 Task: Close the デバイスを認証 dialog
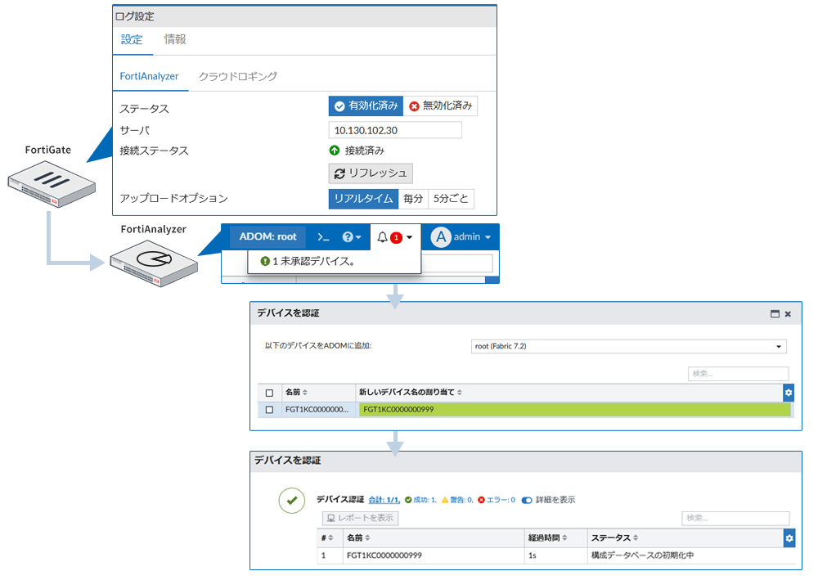788,314
